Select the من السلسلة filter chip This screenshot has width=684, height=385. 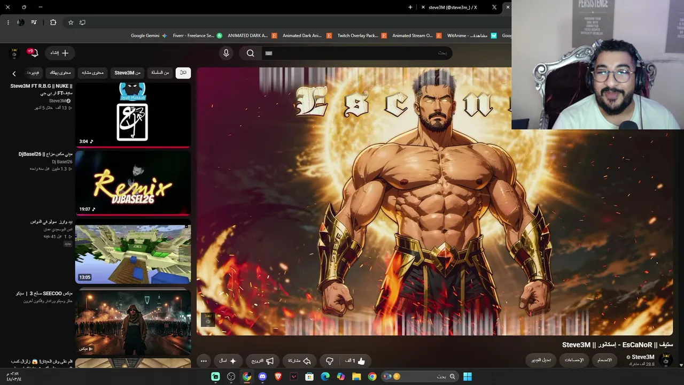pyautogui.click(x=160, y=73)
